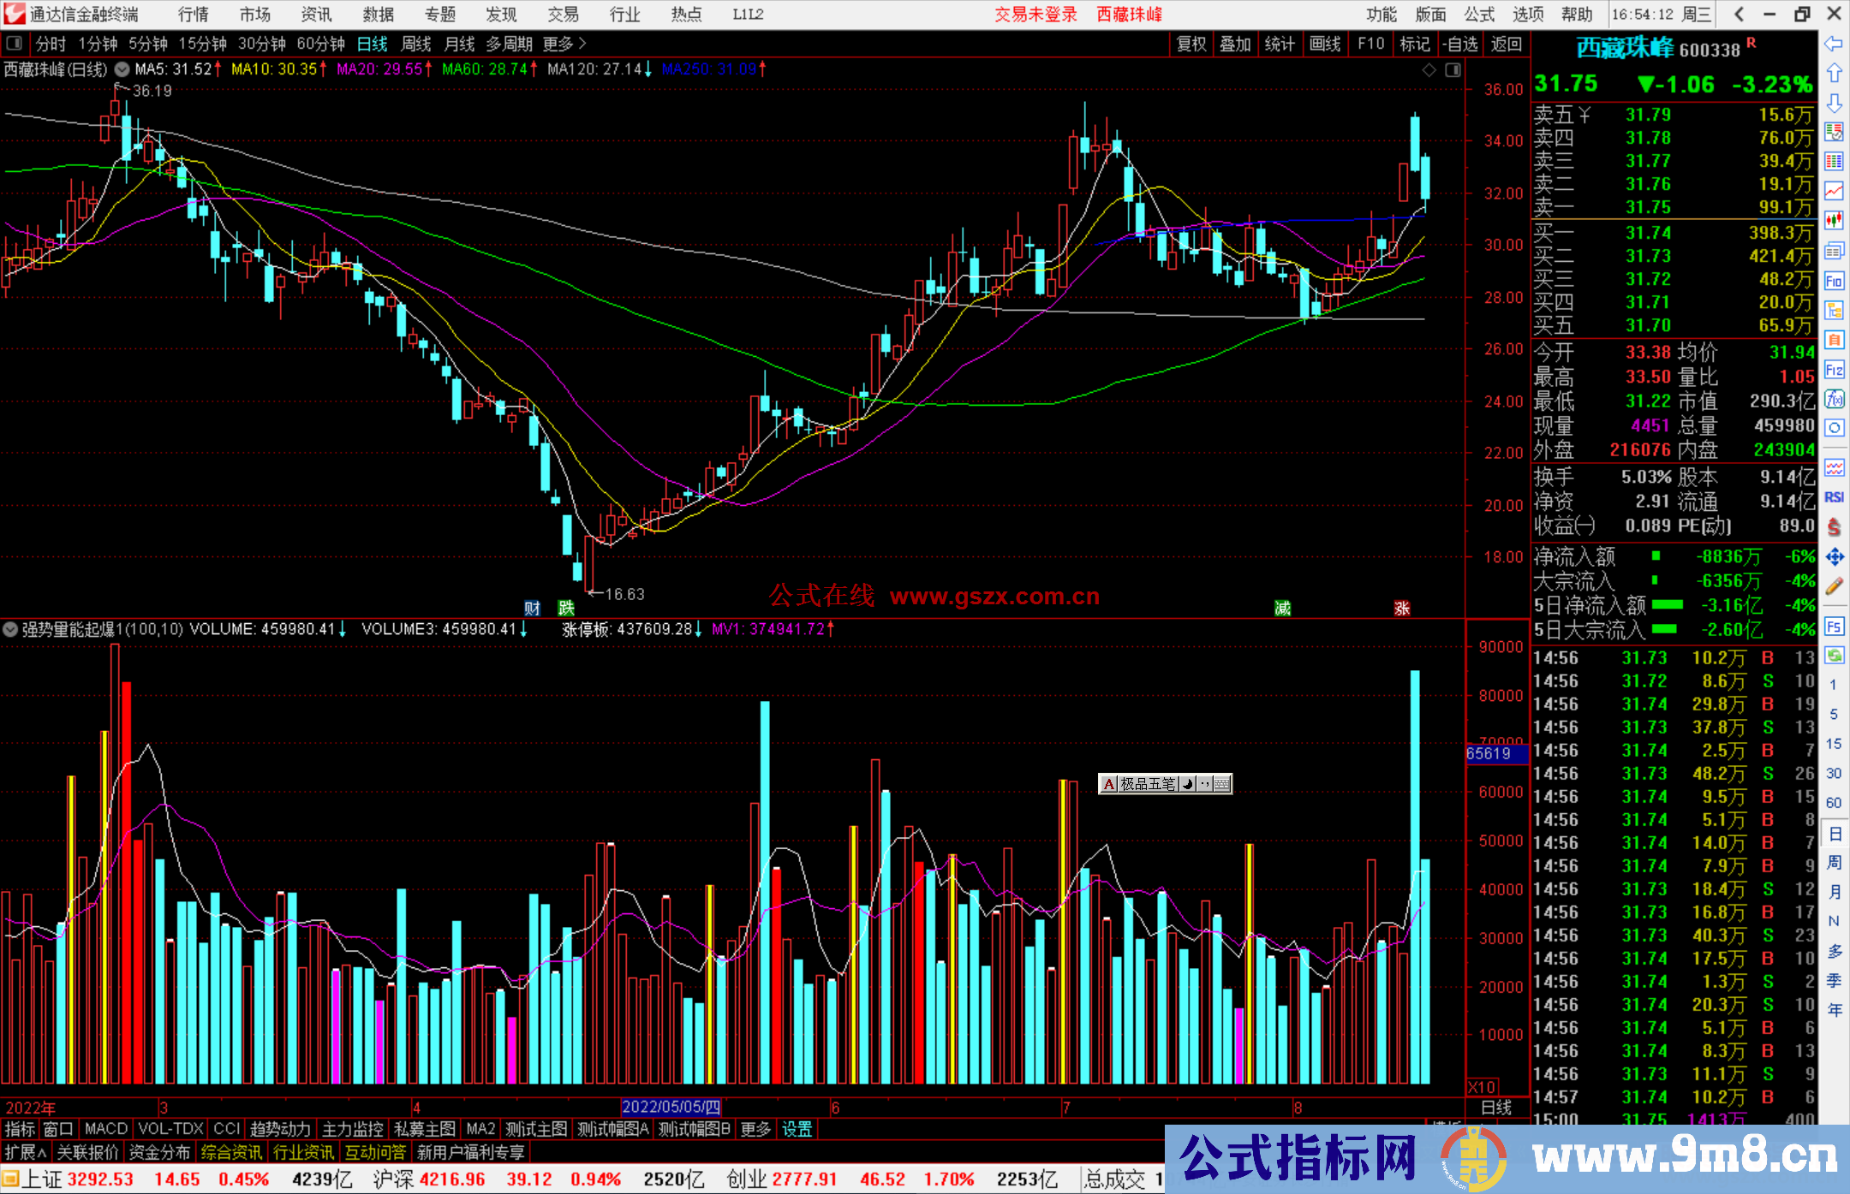Viewport: 1850px width, 1194px height.
Task: Click 交易未登录 login link
Action: (x=1035, y=14)
